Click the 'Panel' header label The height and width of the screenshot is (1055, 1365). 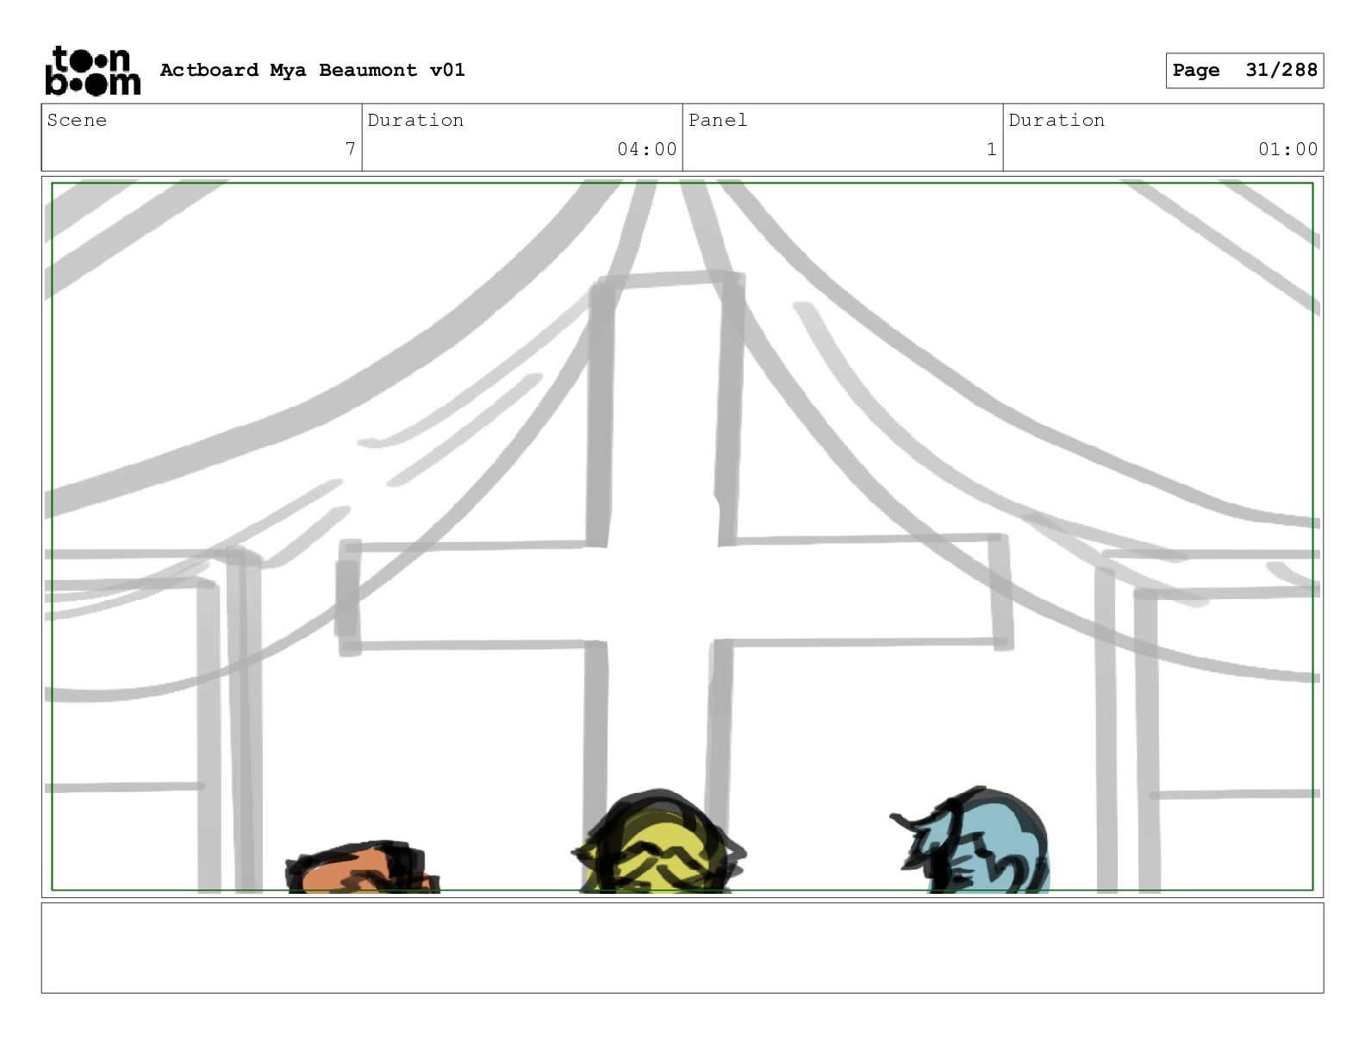click(718, 120)
